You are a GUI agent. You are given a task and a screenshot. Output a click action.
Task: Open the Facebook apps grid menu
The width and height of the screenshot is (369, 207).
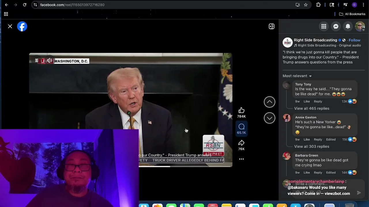click(x=324, y=26)
